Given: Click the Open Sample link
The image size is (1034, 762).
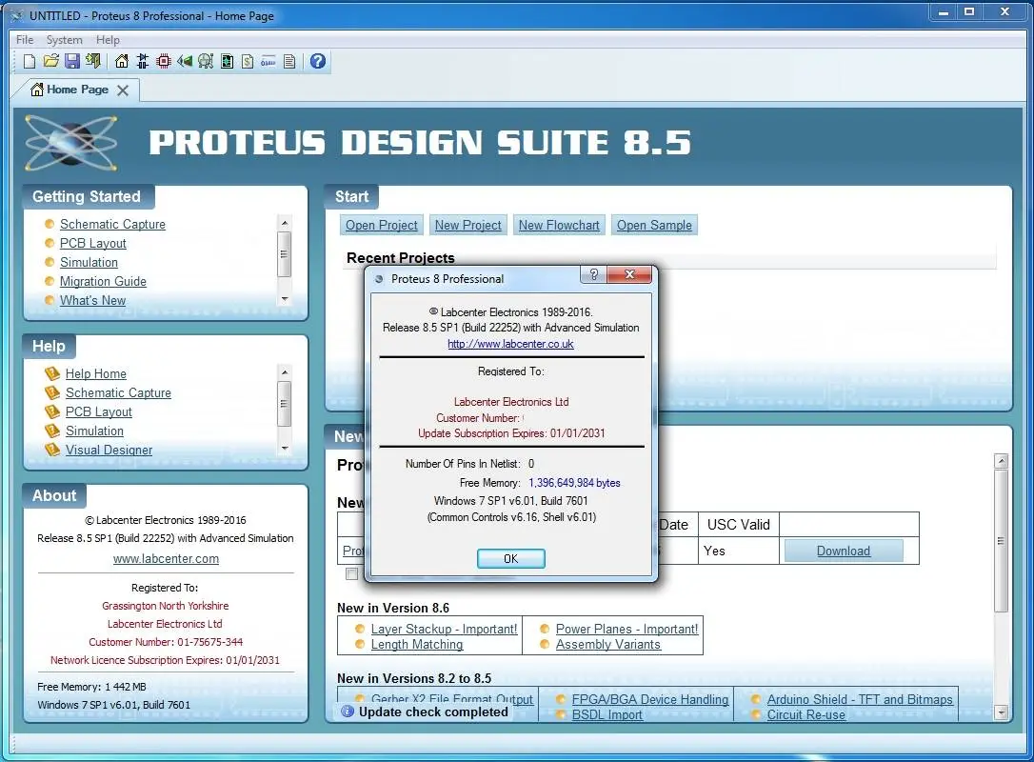Looking at the screenshot, I should click(654, 225).
